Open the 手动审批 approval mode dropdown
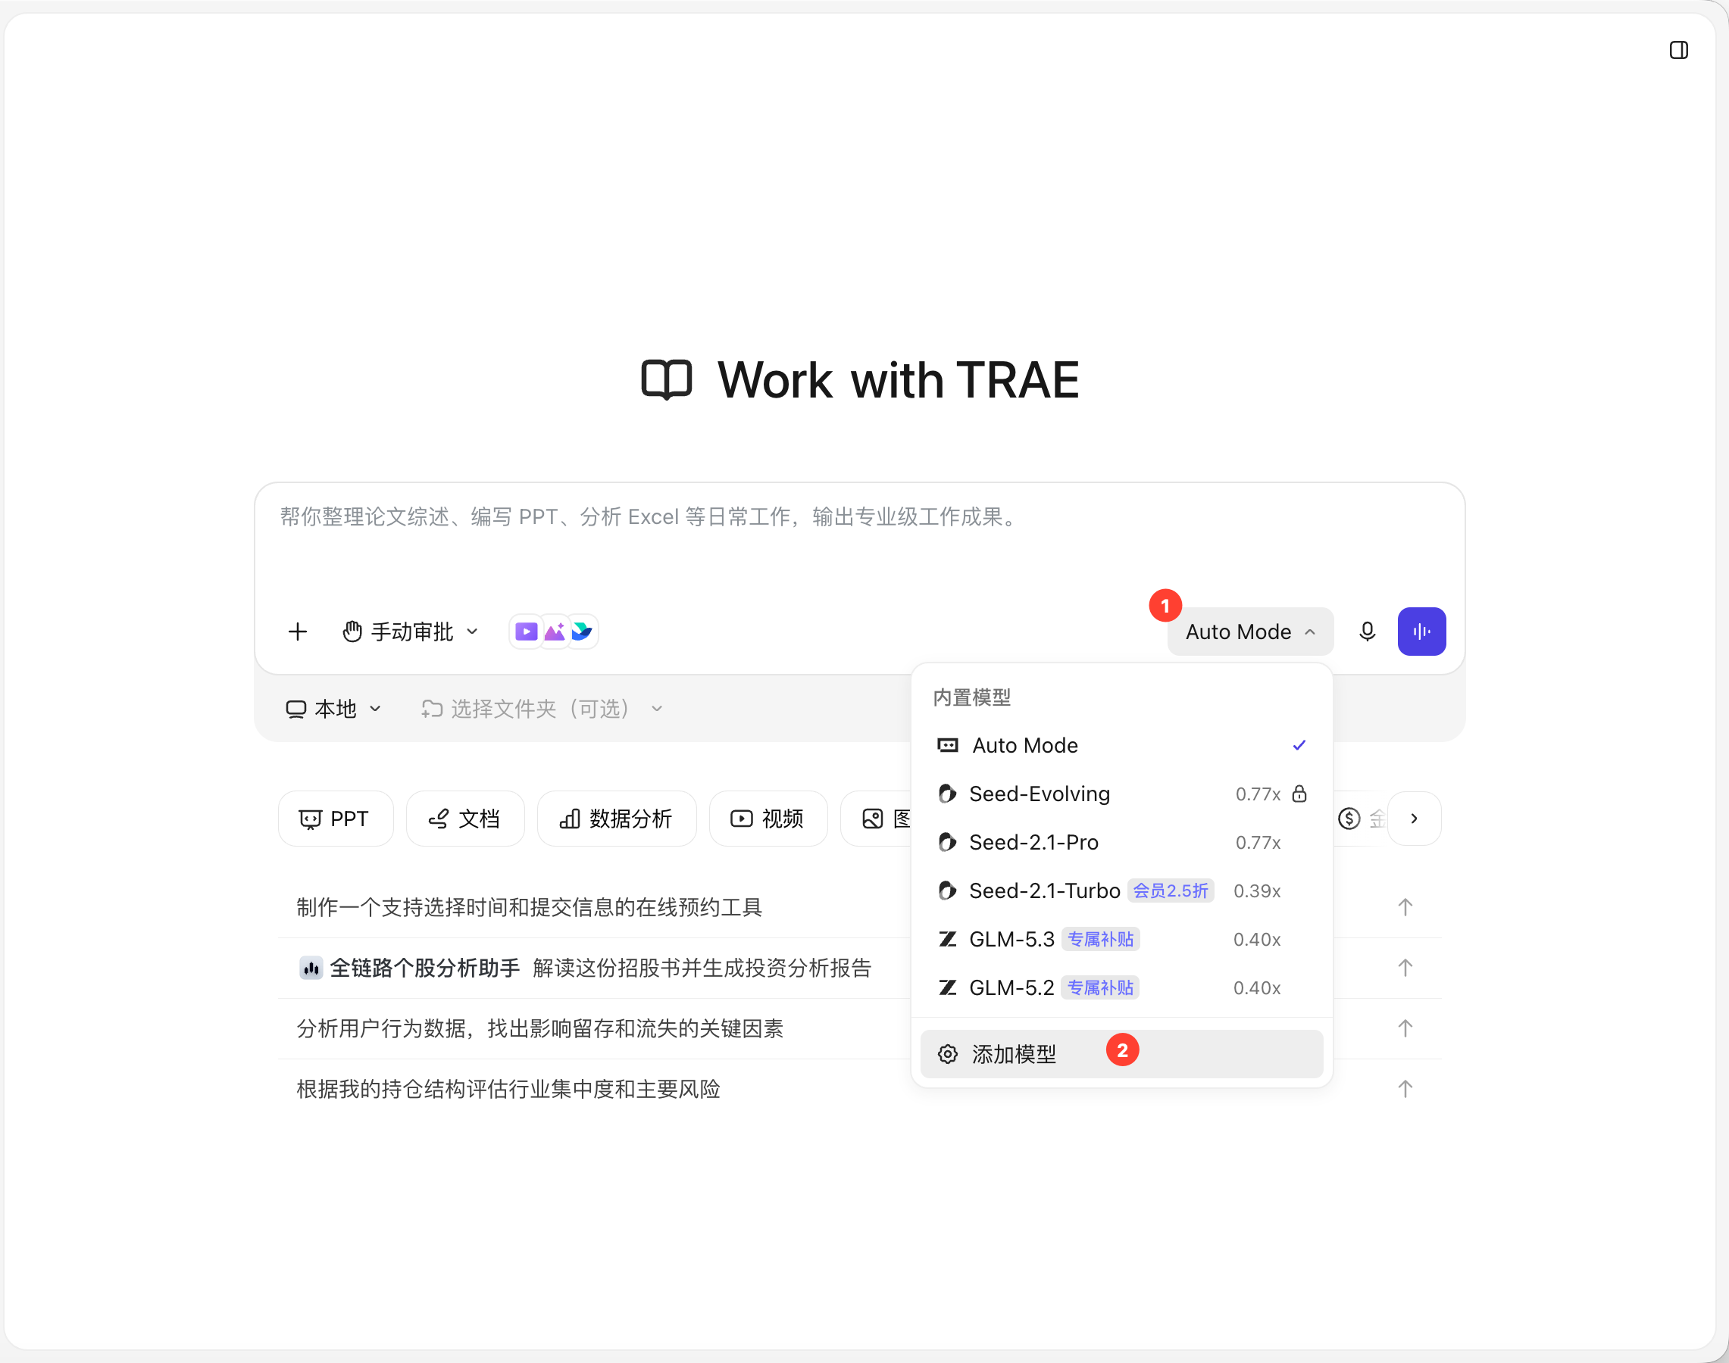This screenshot has width=1729, height=1363. 411,632
